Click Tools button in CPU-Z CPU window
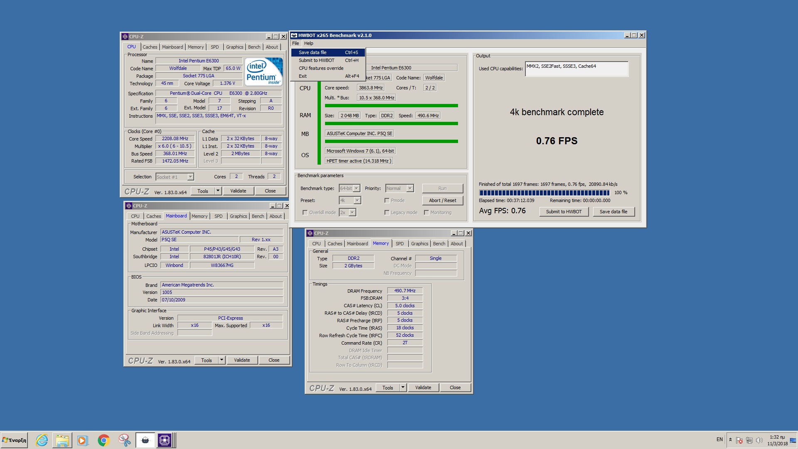798x449 pixels. click(203, 191)
